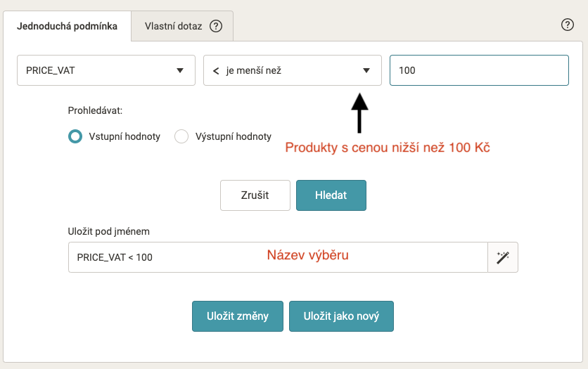Click the Hledat search button

tap(331, 195)
